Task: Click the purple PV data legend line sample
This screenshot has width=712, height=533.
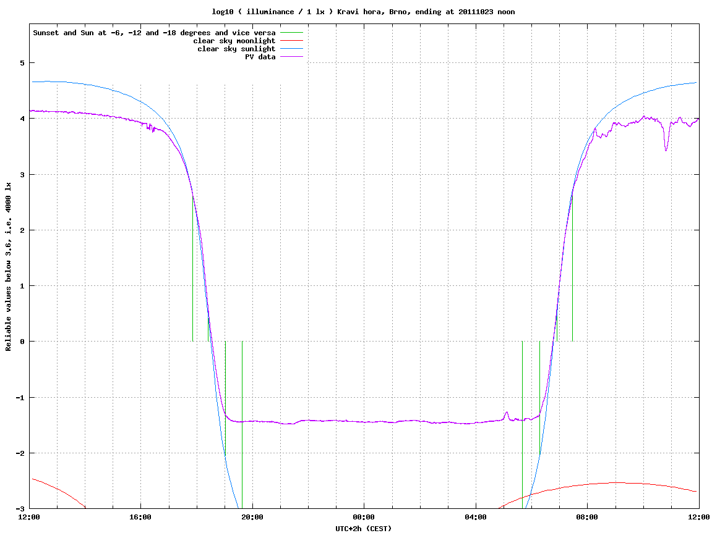Action: coord(291,57)
